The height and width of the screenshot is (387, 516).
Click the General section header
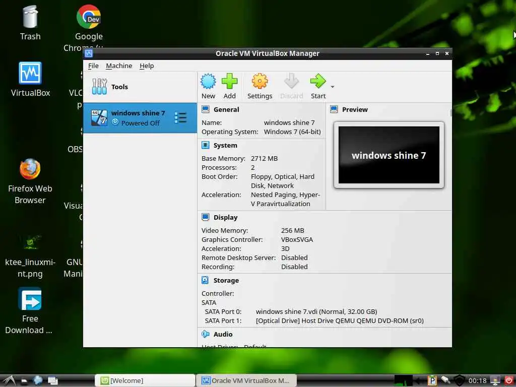coord(226,109)
